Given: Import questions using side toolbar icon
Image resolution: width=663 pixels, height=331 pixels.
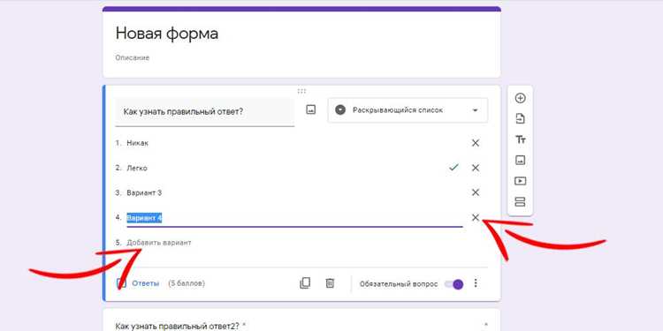Looking at the screenshot, I should (x=520, y=119).
